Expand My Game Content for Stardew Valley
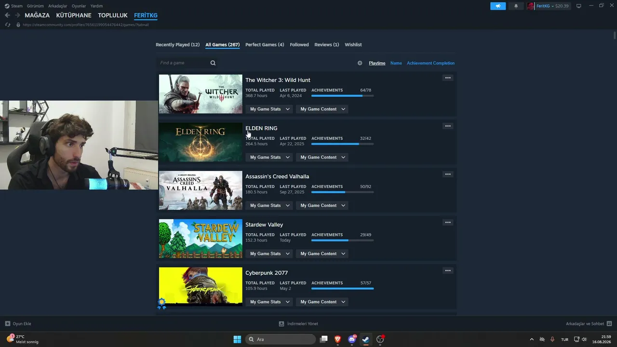617x347 pixels. pos(322,254)
